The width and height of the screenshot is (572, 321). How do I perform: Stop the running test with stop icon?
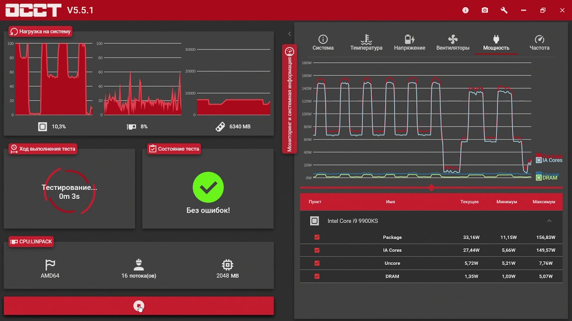pyautogui.click(x=139, y=306)
